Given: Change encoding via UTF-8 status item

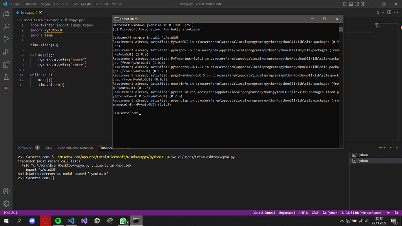Looking at the screenshot, I should pos(303,213).
